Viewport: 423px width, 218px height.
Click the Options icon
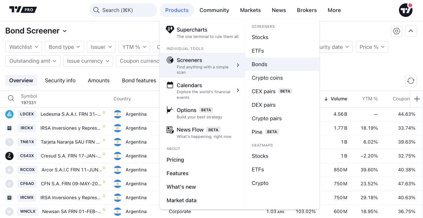tap(170, 110)
